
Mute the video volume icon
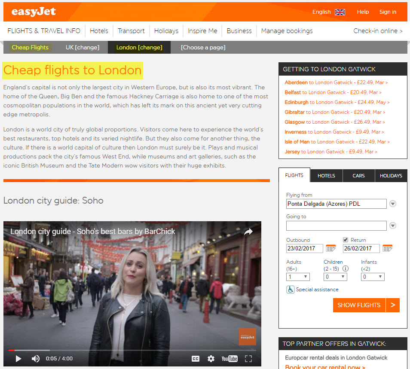tap(36, 359)
